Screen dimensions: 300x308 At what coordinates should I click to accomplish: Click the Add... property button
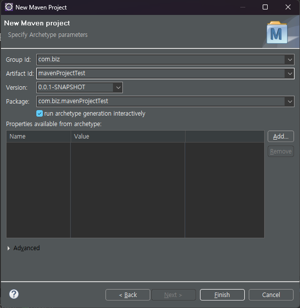click(x=281, y=137)
